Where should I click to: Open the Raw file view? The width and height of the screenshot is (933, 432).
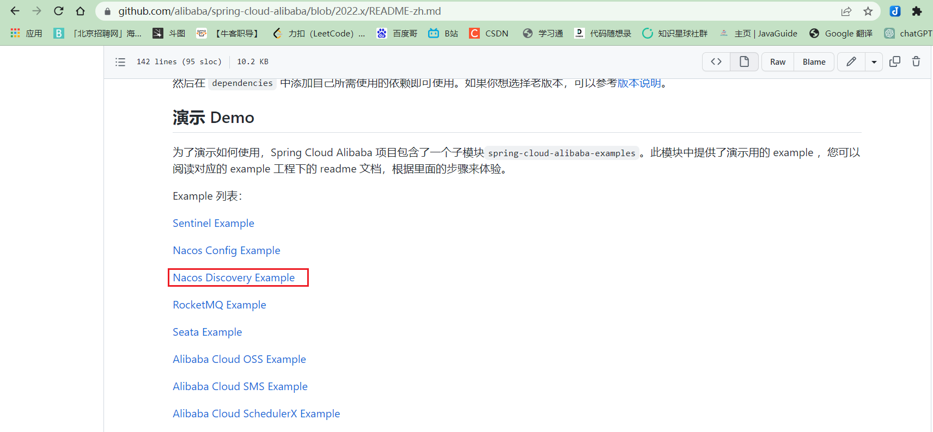click(x=778, y=62)
